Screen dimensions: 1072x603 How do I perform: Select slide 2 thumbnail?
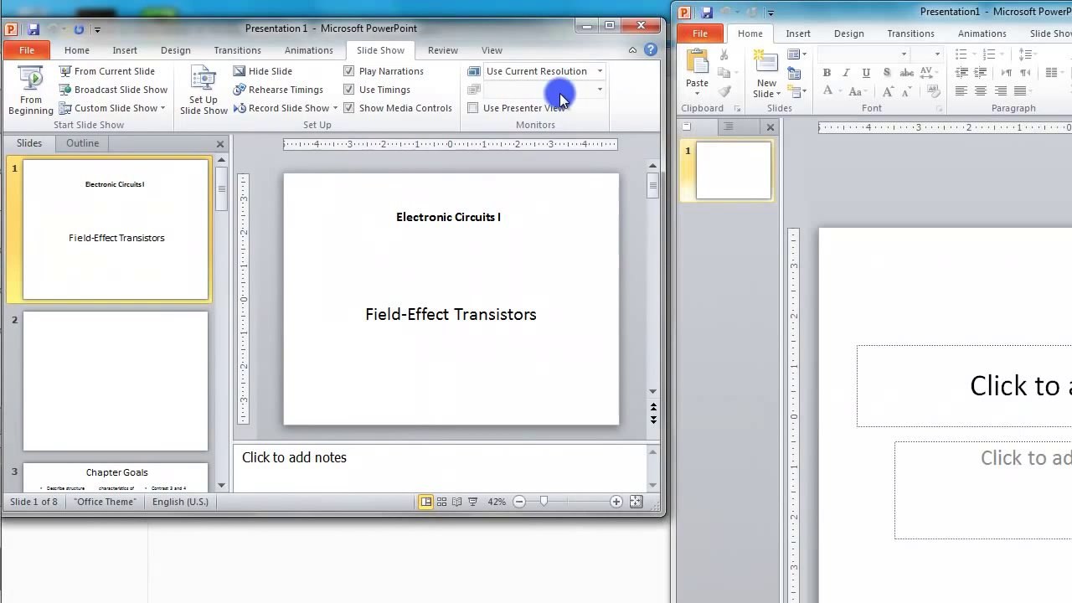point(116,381)
